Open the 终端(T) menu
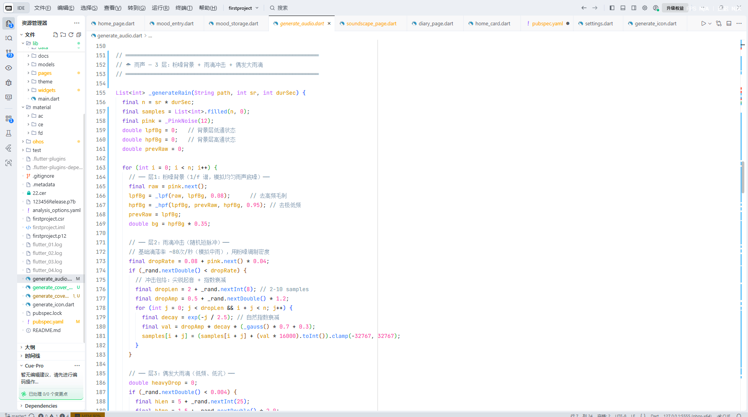748x417 pixels. point(184,8)
